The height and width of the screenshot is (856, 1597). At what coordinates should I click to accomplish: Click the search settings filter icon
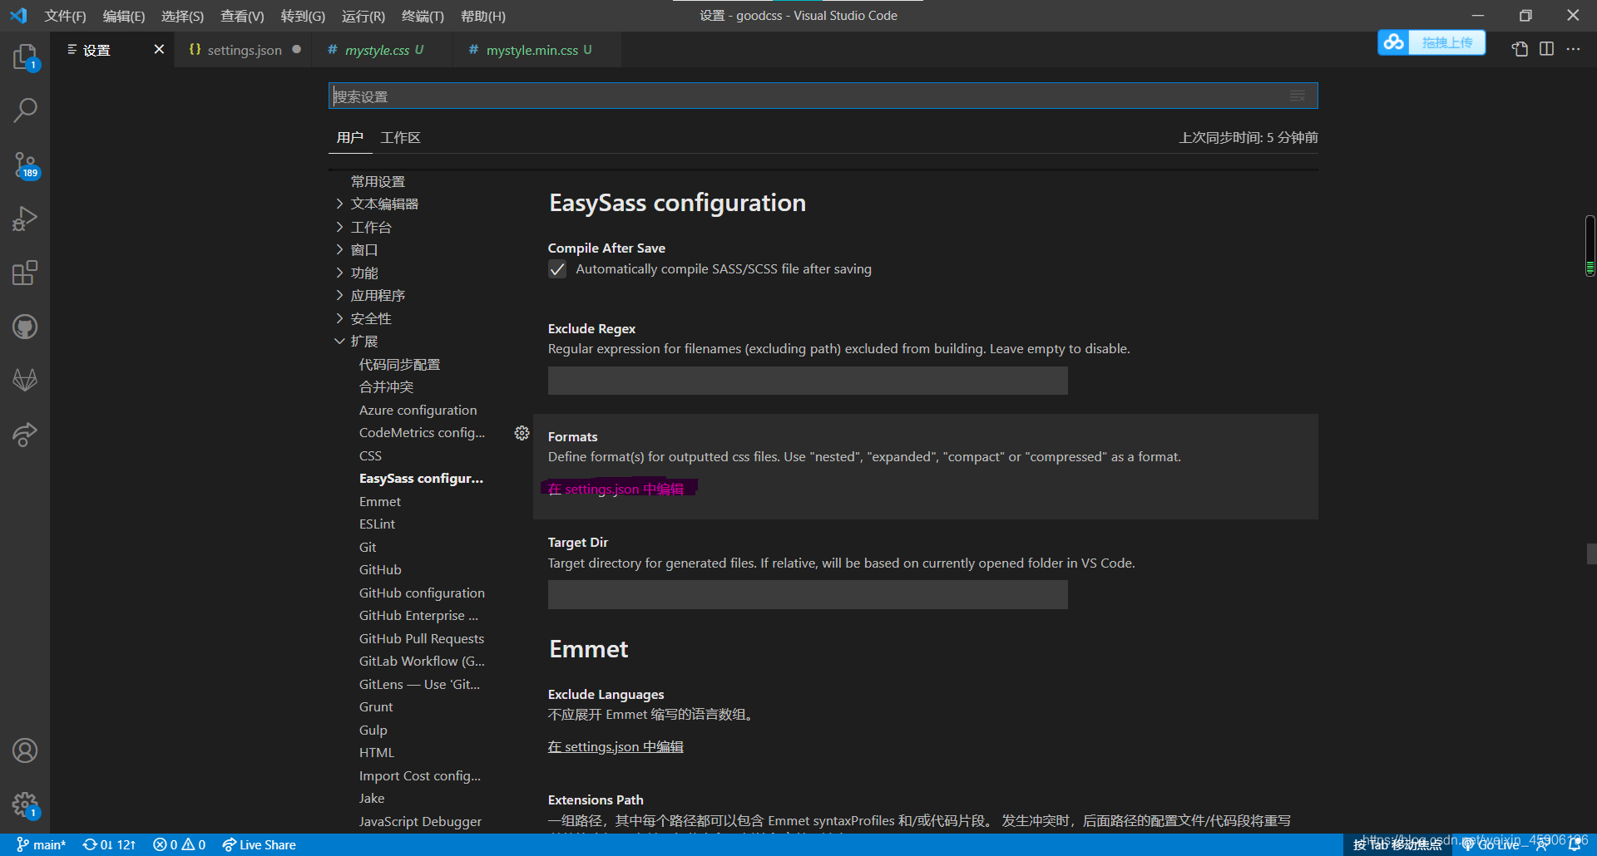(1297, 96)
